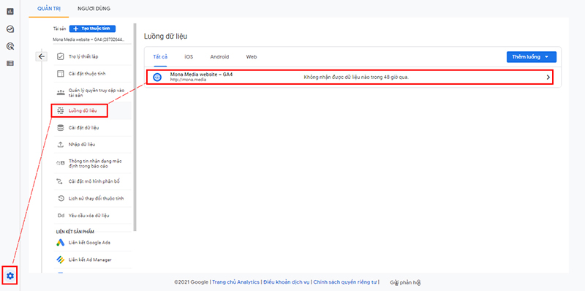
Task: Click the attribution model icon
Action: (x=60, y=181)
